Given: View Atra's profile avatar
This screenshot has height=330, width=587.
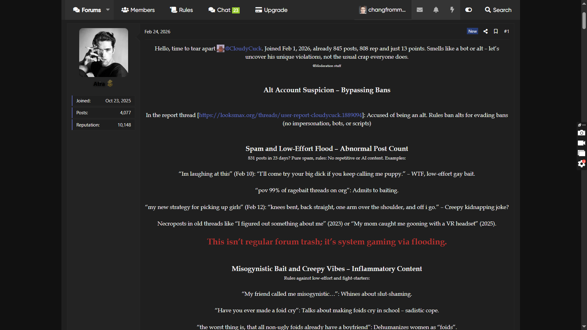Looking at the screenshot, I should (103, 53).
